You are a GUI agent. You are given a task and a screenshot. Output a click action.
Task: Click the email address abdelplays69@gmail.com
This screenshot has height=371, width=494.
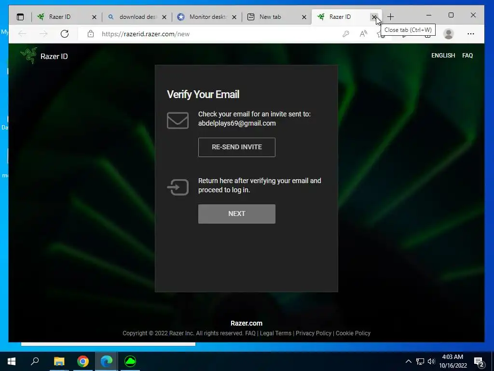click(x=237, y=123)
